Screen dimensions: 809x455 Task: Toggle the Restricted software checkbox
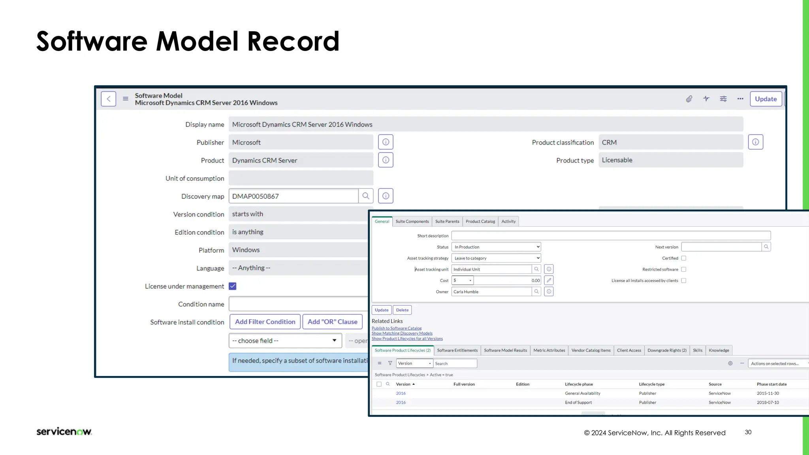coord(683,269)
